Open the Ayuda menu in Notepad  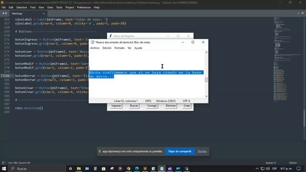[138, 48]
